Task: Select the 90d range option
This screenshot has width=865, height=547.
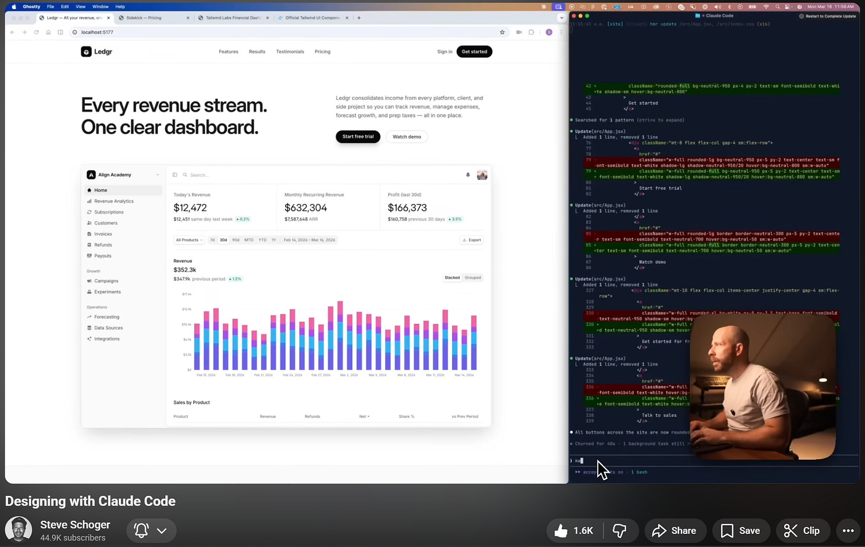Action: click(x=235, y=240)
